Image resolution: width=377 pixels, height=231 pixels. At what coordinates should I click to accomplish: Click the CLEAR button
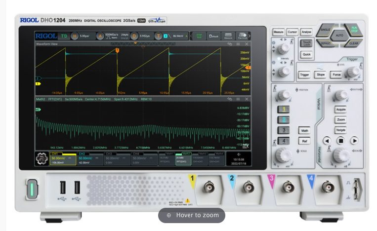tap(354, 43)
